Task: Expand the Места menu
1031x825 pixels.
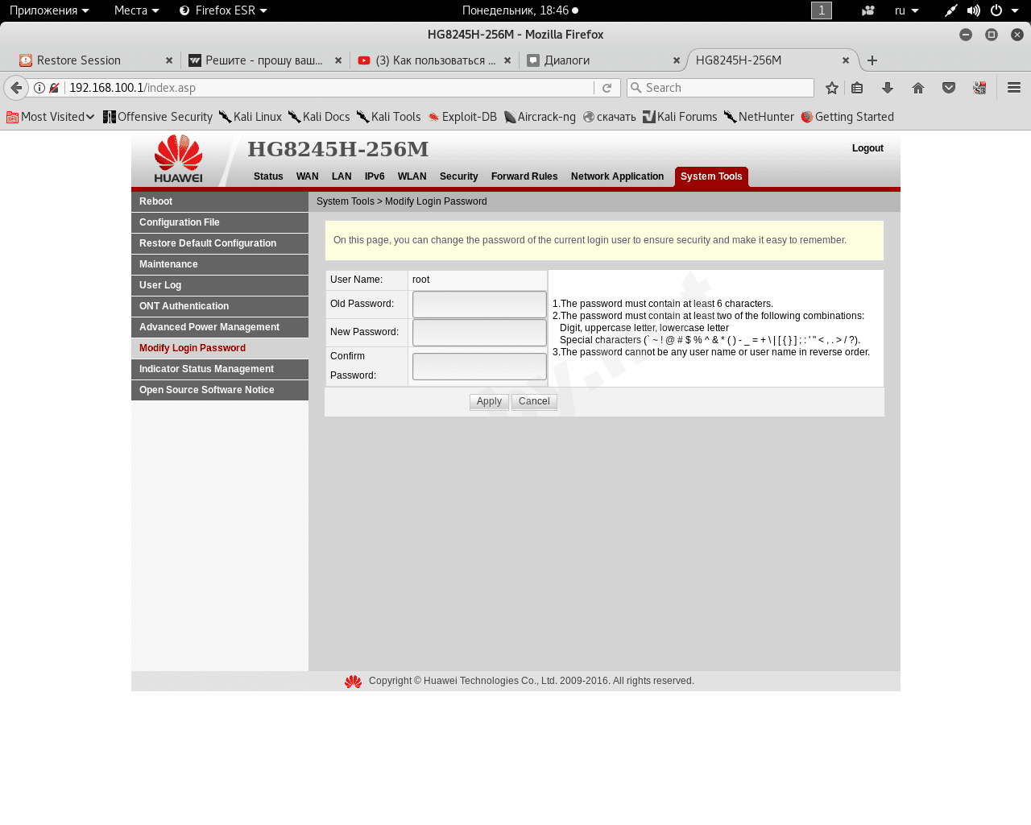Action: [x=137, y=10]
